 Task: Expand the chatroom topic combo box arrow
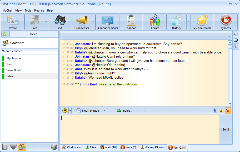coord(229,36)
